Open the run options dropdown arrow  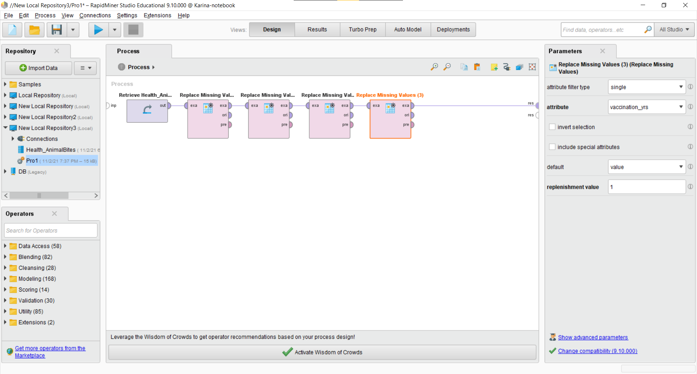pyautogui.click(x=115, y=30)
